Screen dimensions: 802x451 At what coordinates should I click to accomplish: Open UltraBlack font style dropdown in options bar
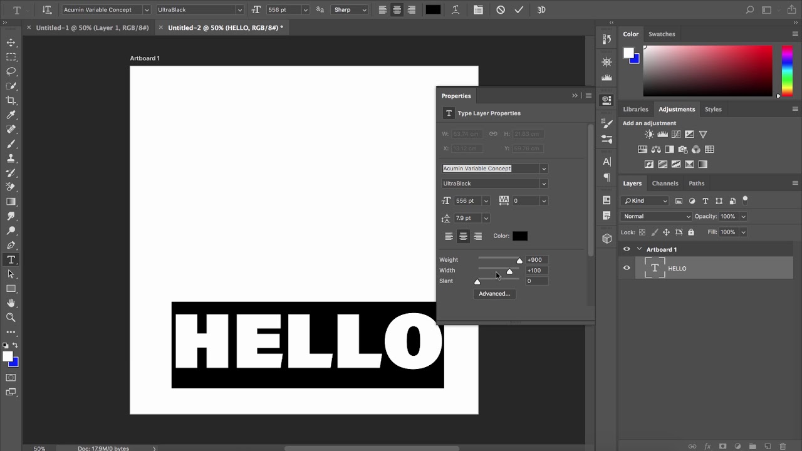[x=239, y=10]
